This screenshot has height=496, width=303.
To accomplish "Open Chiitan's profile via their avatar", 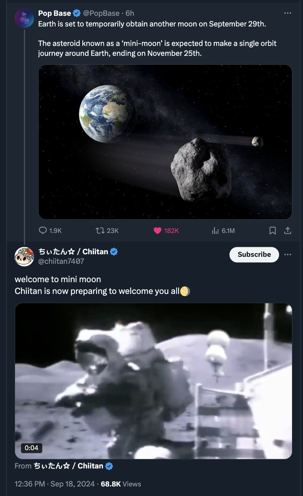I will click(x=24, y=256).
